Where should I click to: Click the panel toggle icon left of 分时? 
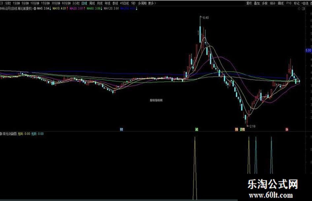pyautogui.click(x=2, y=3)
